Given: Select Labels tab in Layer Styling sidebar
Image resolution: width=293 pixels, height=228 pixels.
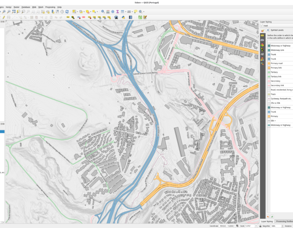Looking at the screenshot, I should coord(262,35).
